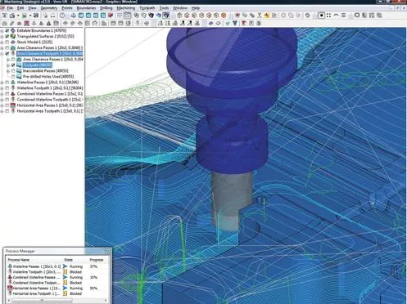Expand the Editable Boundaries 1 tree node
407x304 pixels.
2,30
